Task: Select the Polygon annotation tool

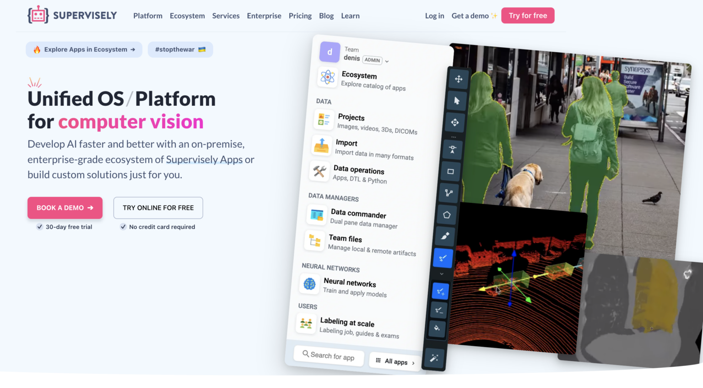Action: pyautogui.click(x=446, y=215)
